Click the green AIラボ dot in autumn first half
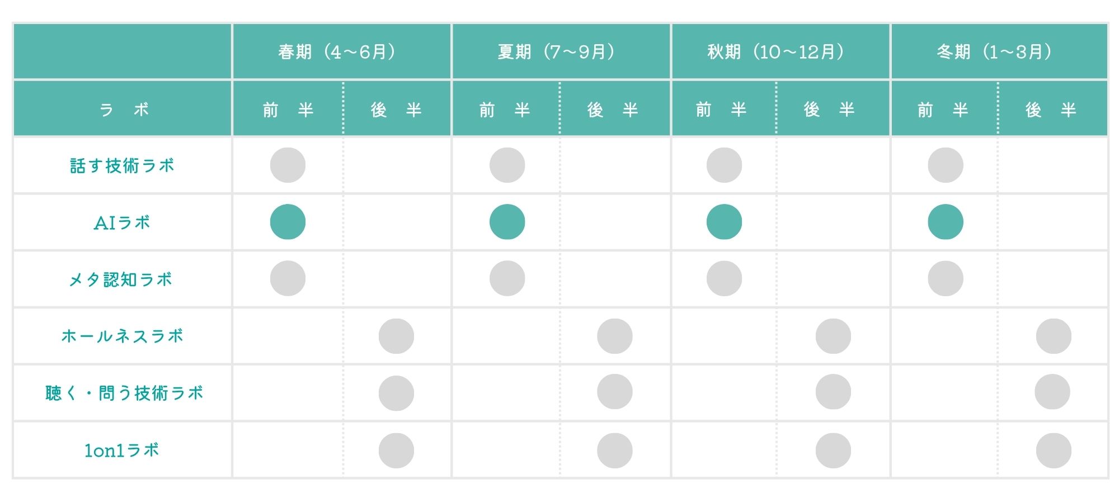The height and width of the screenshot is (503, 1119). 724,222
